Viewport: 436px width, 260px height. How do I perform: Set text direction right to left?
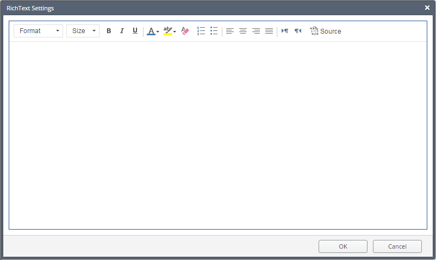298,31
